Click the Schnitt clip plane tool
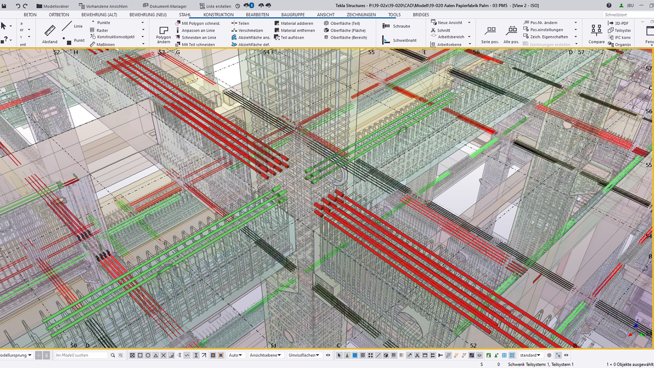Screen dimensions: 654x368 [440, 30]
